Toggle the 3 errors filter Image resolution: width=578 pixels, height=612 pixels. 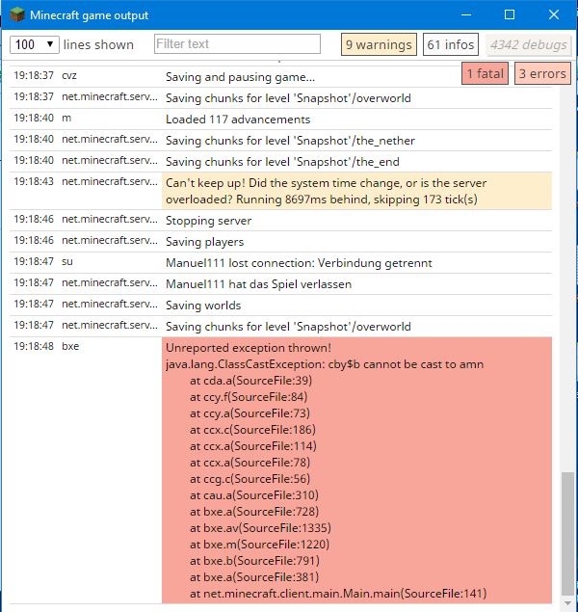click(x=541, y=73)
